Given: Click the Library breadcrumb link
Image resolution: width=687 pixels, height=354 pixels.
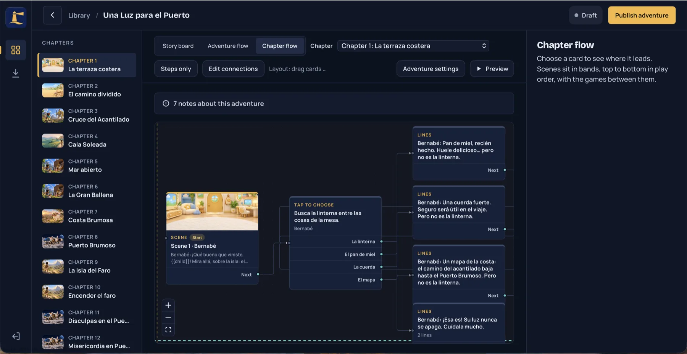Looking at the screenshot, I should coord(79,15).
